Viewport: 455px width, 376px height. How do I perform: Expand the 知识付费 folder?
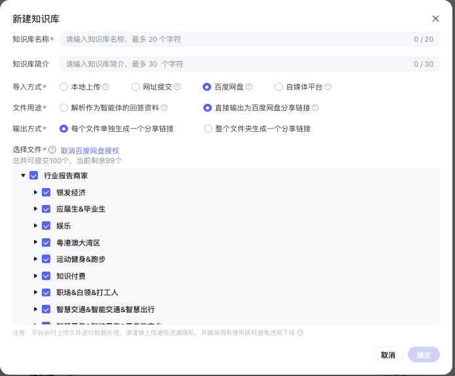(x=36, y=276)
